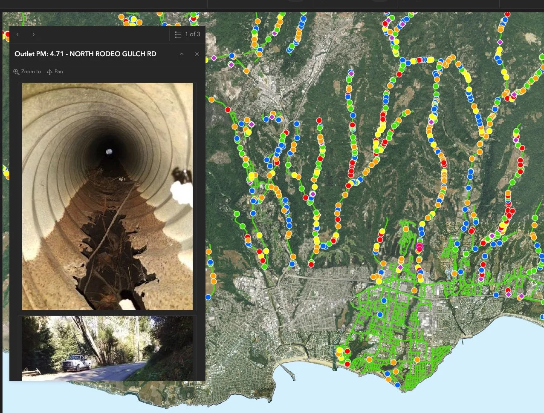Select the popup title North Rodeo Gulch Rd

(x=85, y=54)
